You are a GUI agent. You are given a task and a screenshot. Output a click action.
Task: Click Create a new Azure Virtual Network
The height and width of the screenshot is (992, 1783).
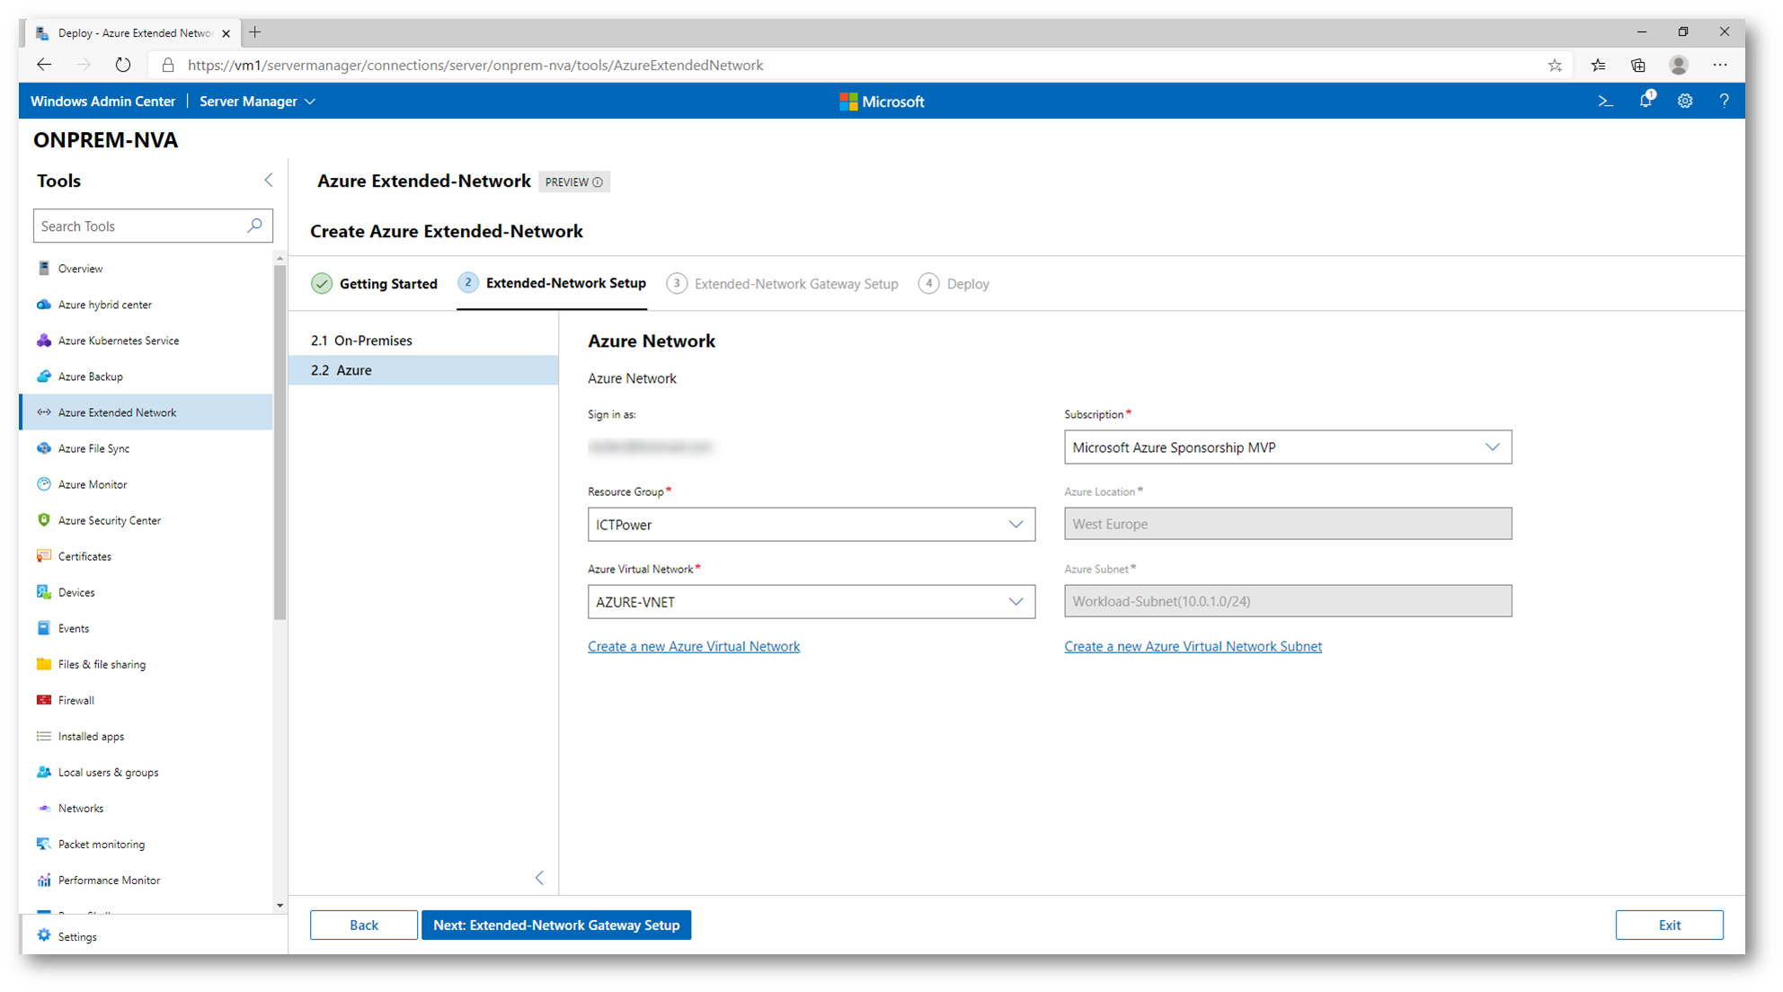tap(694, 646)
